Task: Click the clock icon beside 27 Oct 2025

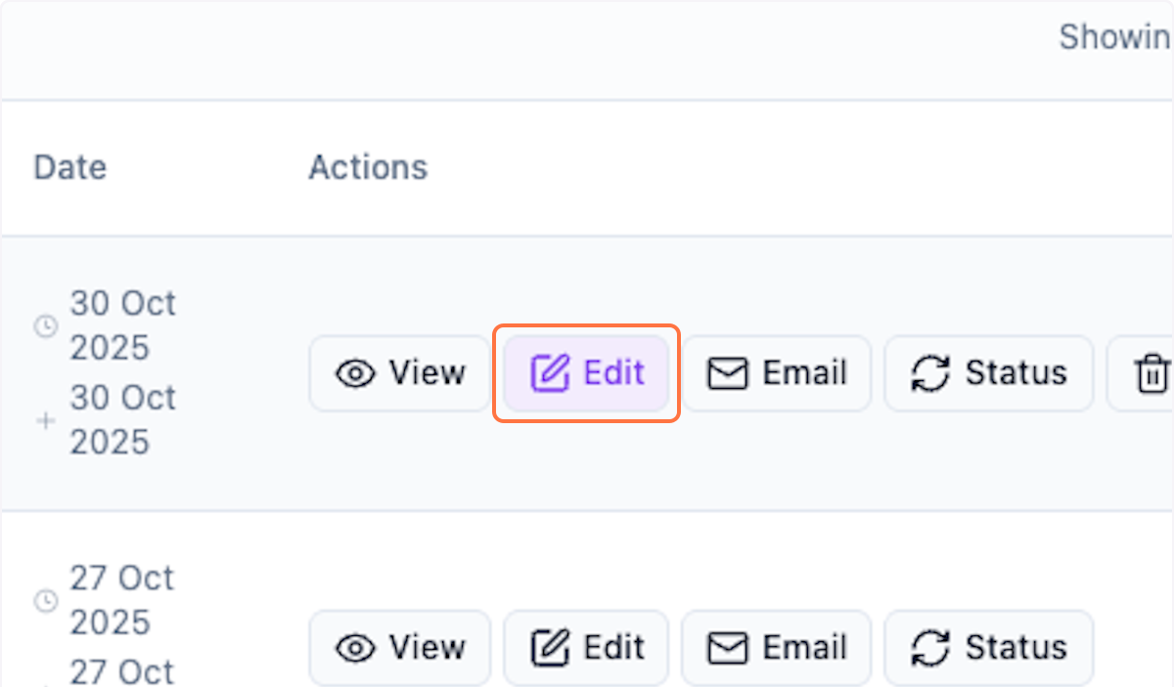Action: (x=45, y=602)
